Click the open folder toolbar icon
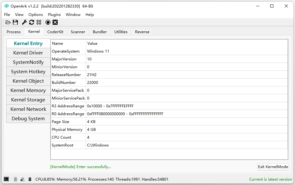 (8, 22)
